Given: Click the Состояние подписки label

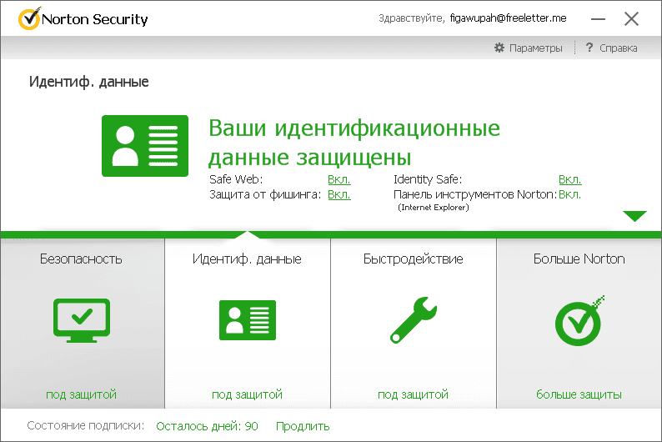Looking at the screenshot, I should [86, 425].
